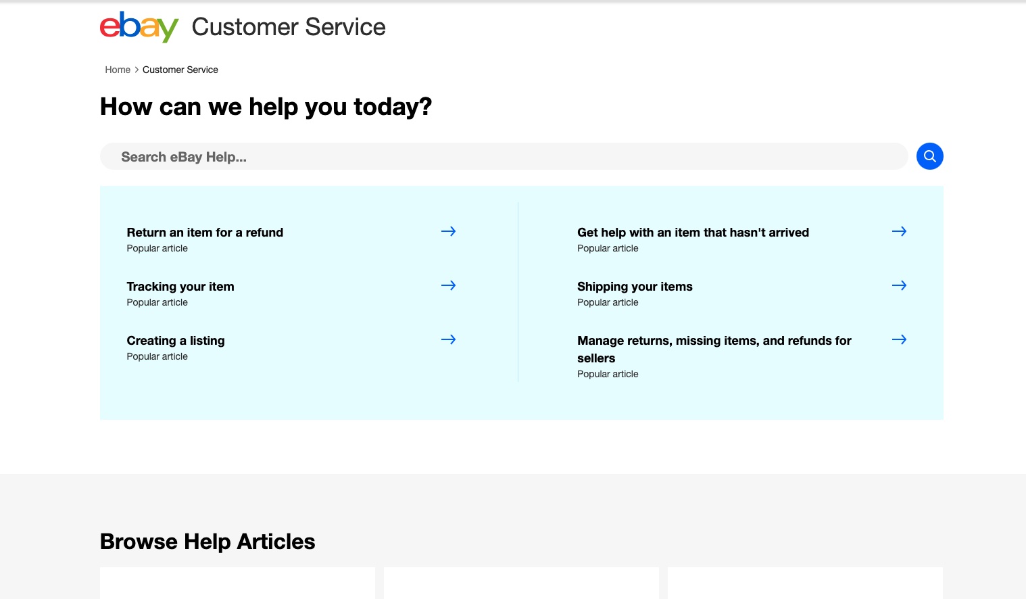Focus the Search eBay Help field

pyautogui.click(x=504, y=156)
